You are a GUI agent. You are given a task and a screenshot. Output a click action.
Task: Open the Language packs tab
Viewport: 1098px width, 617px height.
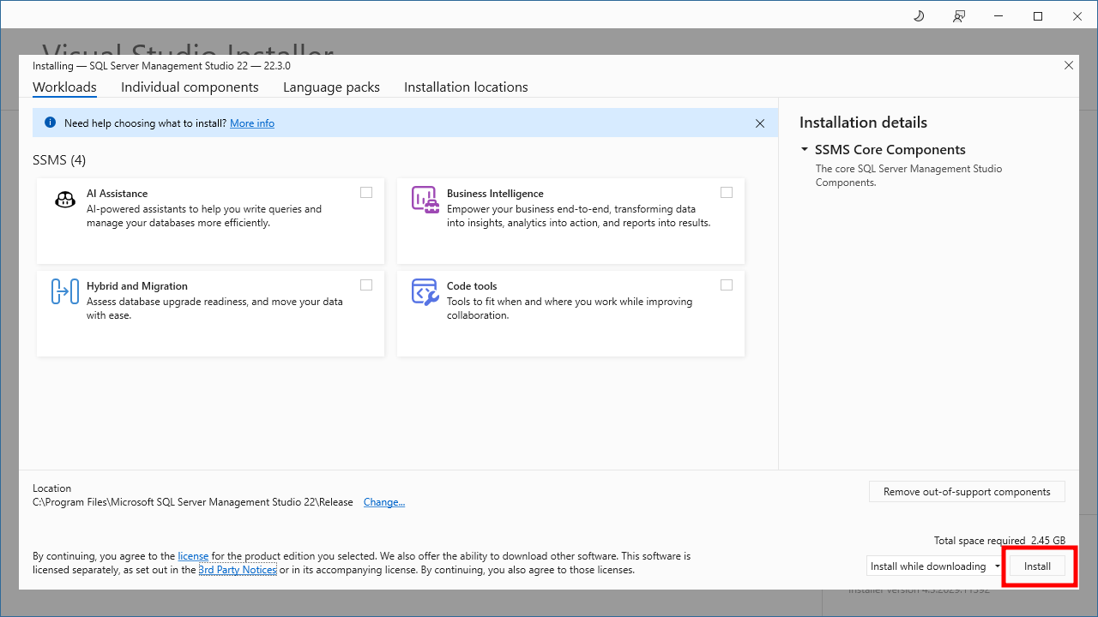[331, 87]
